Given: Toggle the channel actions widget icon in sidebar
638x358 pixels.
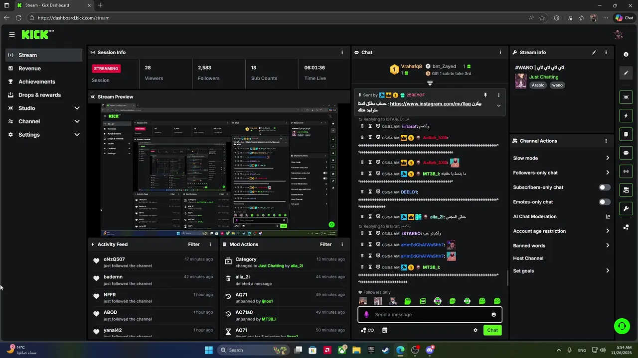Looking at the screenshot, I should tap(626, 190).
